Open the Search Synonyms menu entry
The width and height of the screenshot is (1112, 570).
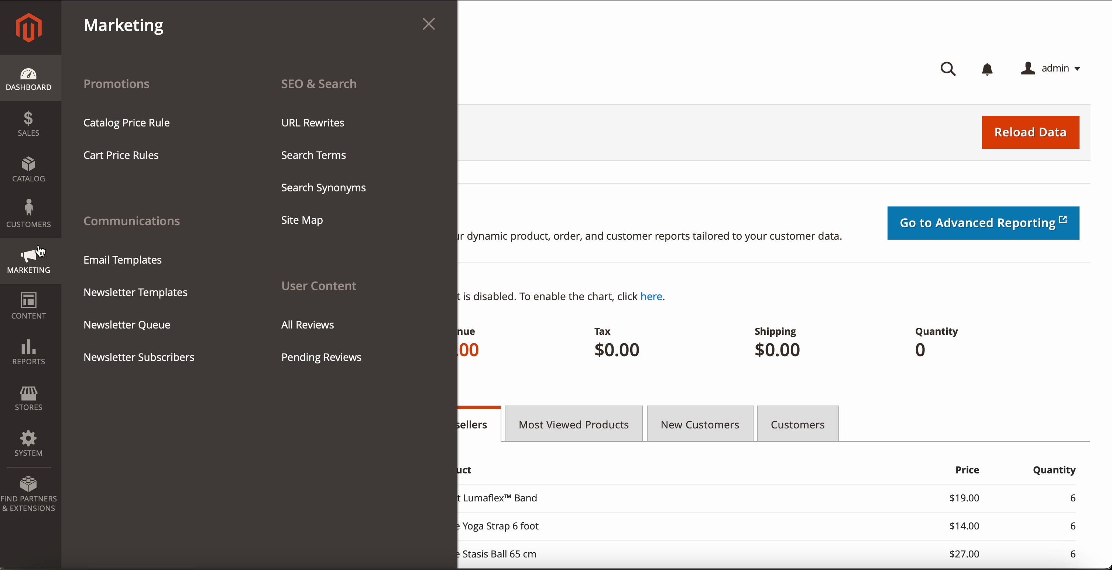tap(323, 188)
